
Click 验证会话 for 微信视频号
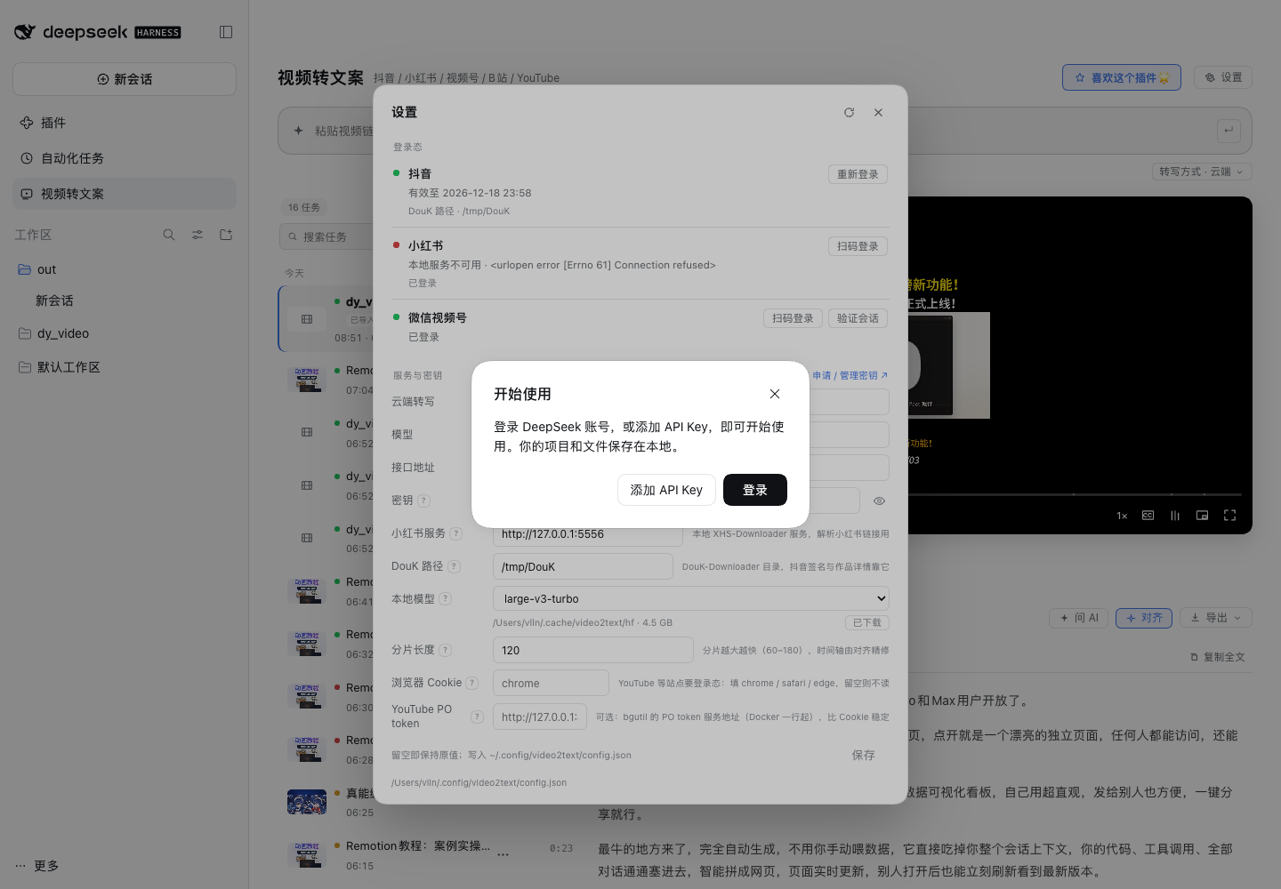tap(858, 318)
